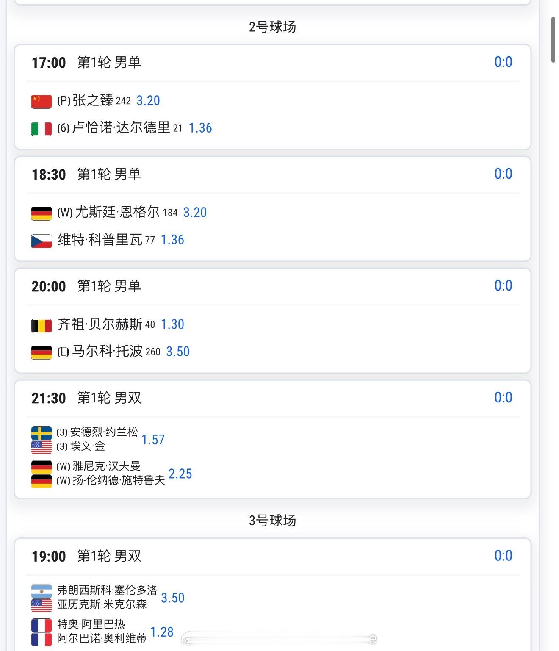Choose 2.25 odds for 汉夫曼/施特鲁夫 pair
Screen dimensions: 559x651
180,474
